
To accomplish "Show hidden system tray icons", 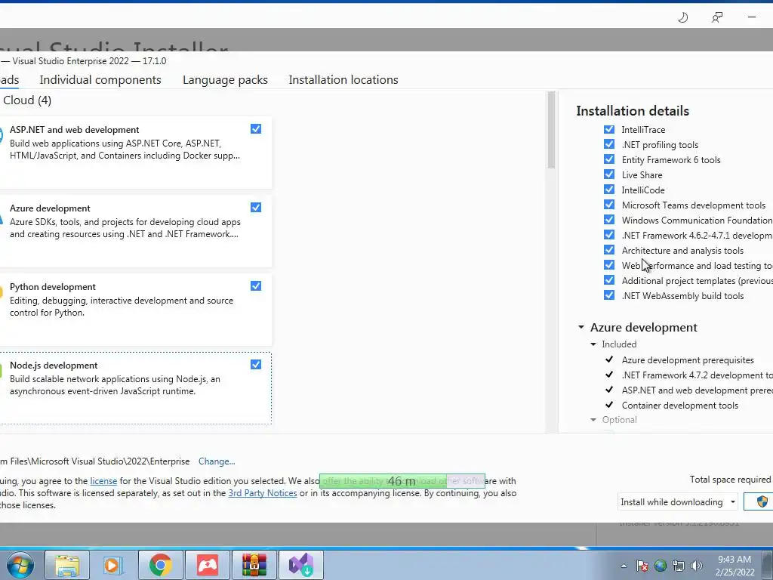I will tap(624, 566).
